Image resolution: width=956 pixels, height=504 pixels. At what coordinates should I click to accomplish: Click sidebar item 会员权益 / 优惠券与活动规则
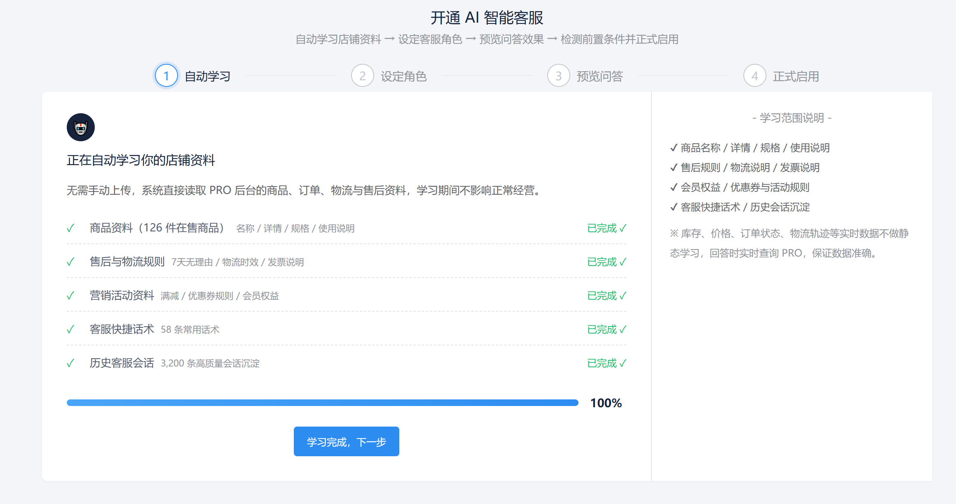click(x=740, y=187)
